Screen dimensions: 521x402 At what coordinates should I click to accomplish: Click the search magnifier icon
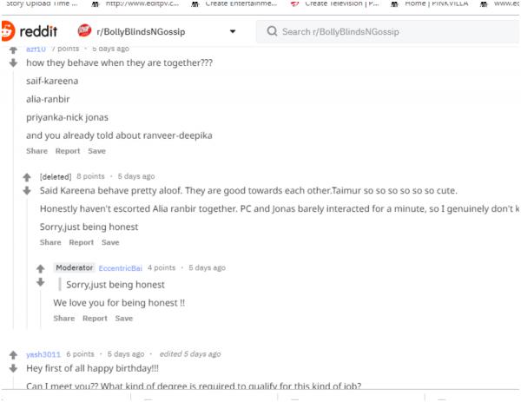coord(272,31)
